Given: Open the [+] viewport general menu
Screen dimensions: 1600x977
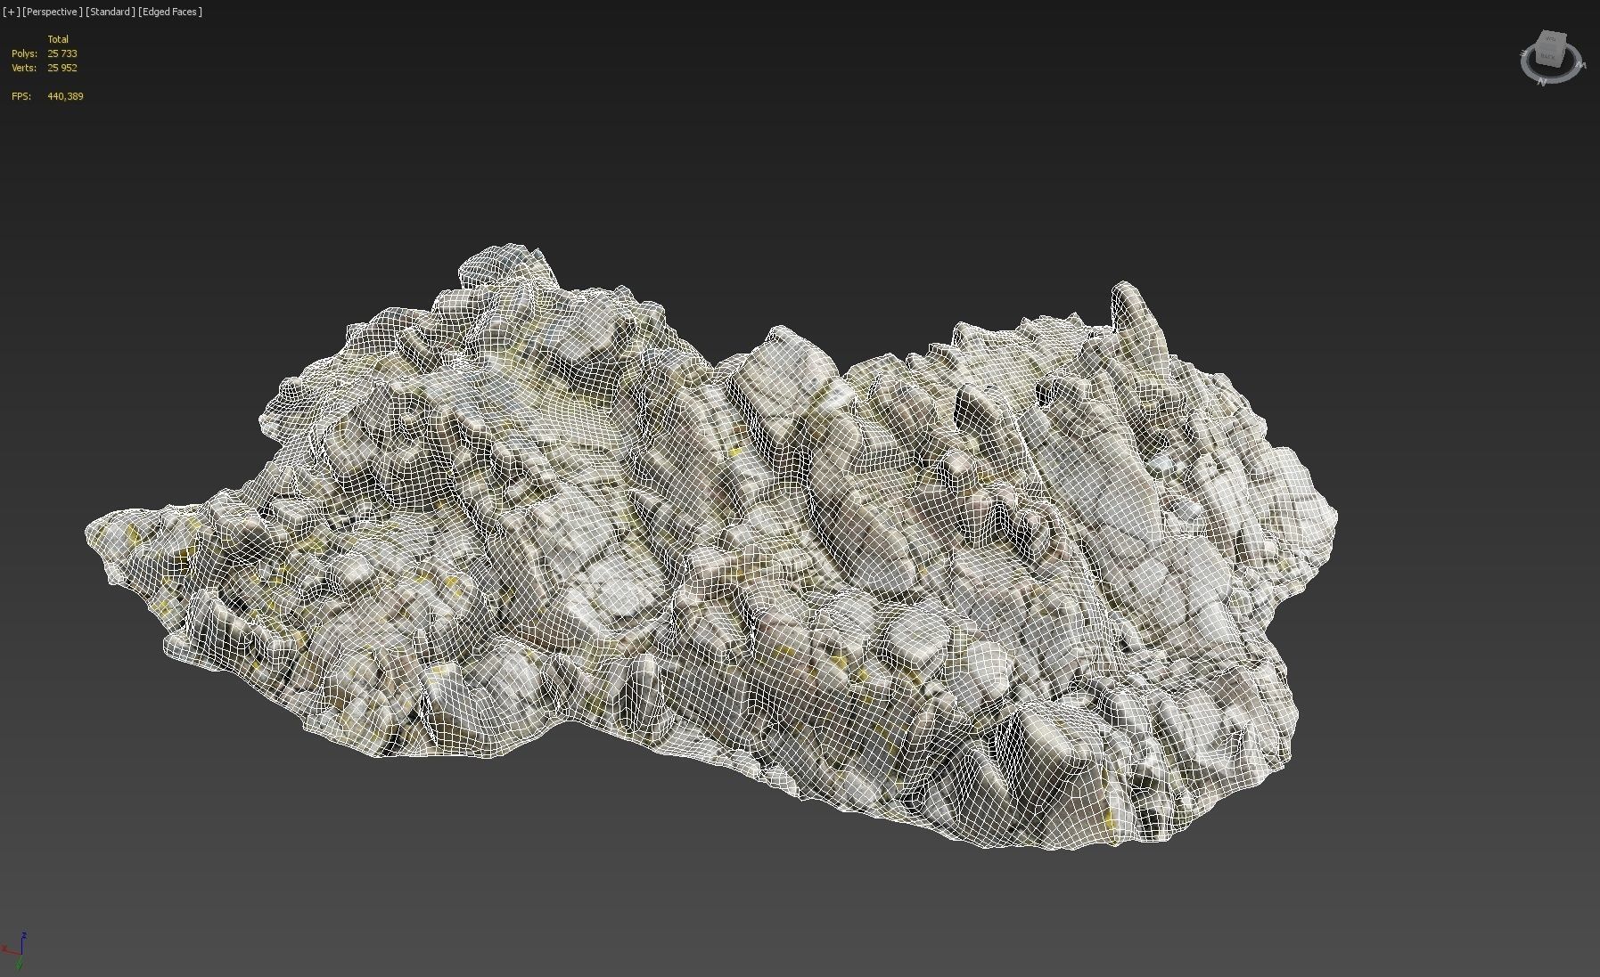Looking at the screenshot, I should pos(11,12).
